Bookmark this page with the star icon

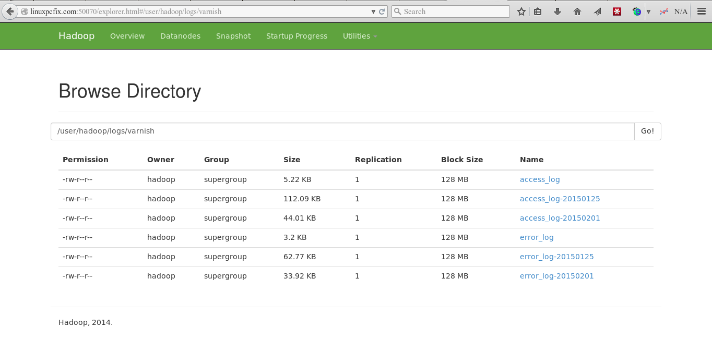521,11
